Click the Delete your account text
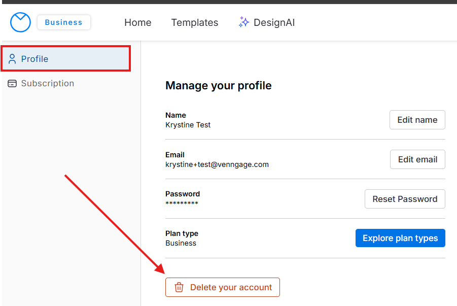The height and width of the screenshot is (306, 457). (x=231, y=287)
